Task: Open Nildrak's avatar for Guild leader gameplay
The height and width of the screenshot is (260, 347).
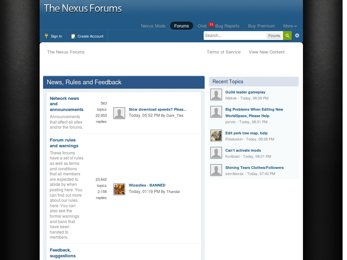Action: click(x=216, y=94)
